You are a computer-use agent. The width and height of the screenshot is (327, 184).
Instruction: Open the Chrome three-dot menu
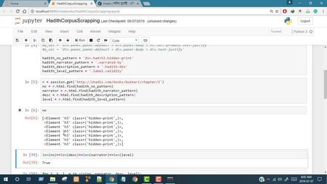coord(323,11)
